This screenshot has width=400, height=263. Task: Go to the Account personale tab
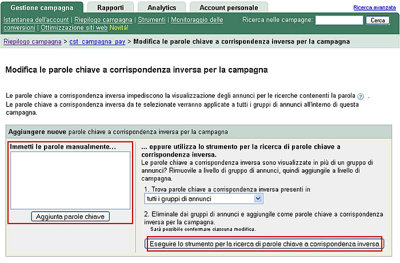click(x=229, y=7)
